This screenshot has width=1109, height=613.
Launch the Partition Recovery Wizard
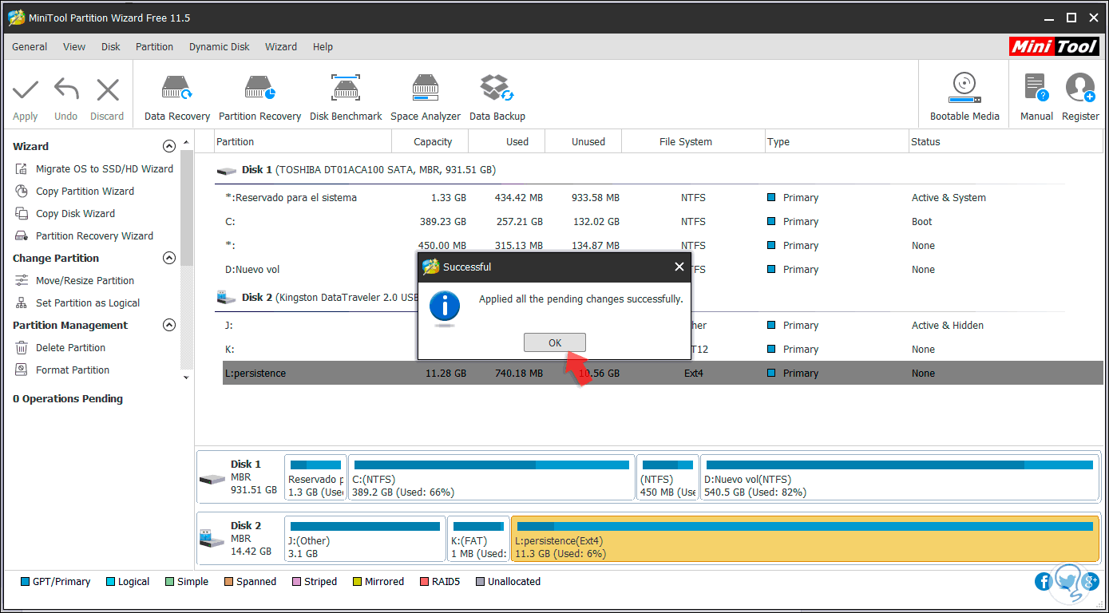click(x=94, y=236)
